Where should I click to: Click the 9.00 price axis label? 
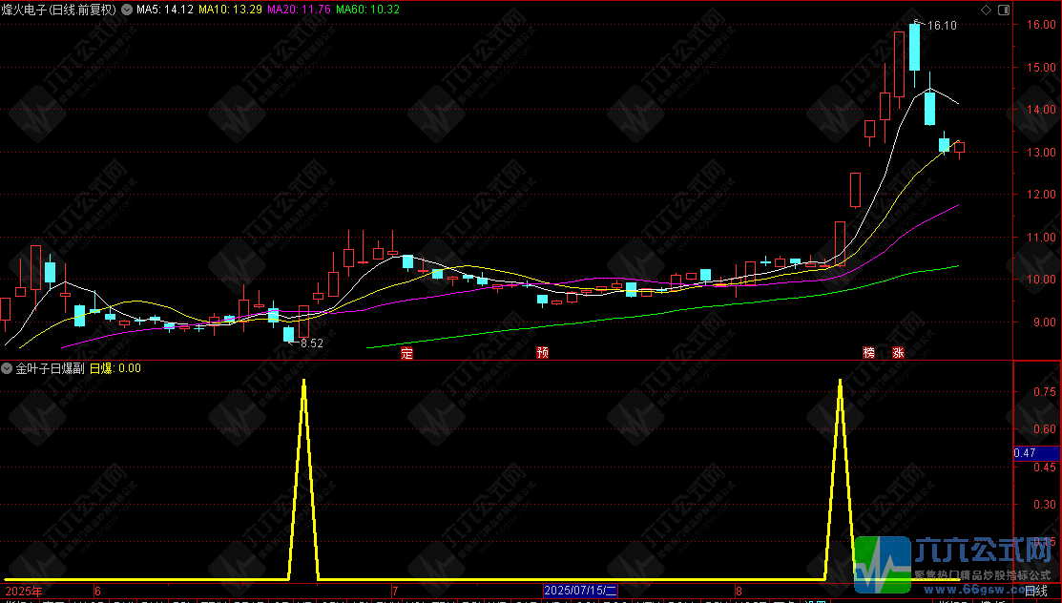(x=1045, y=322)
